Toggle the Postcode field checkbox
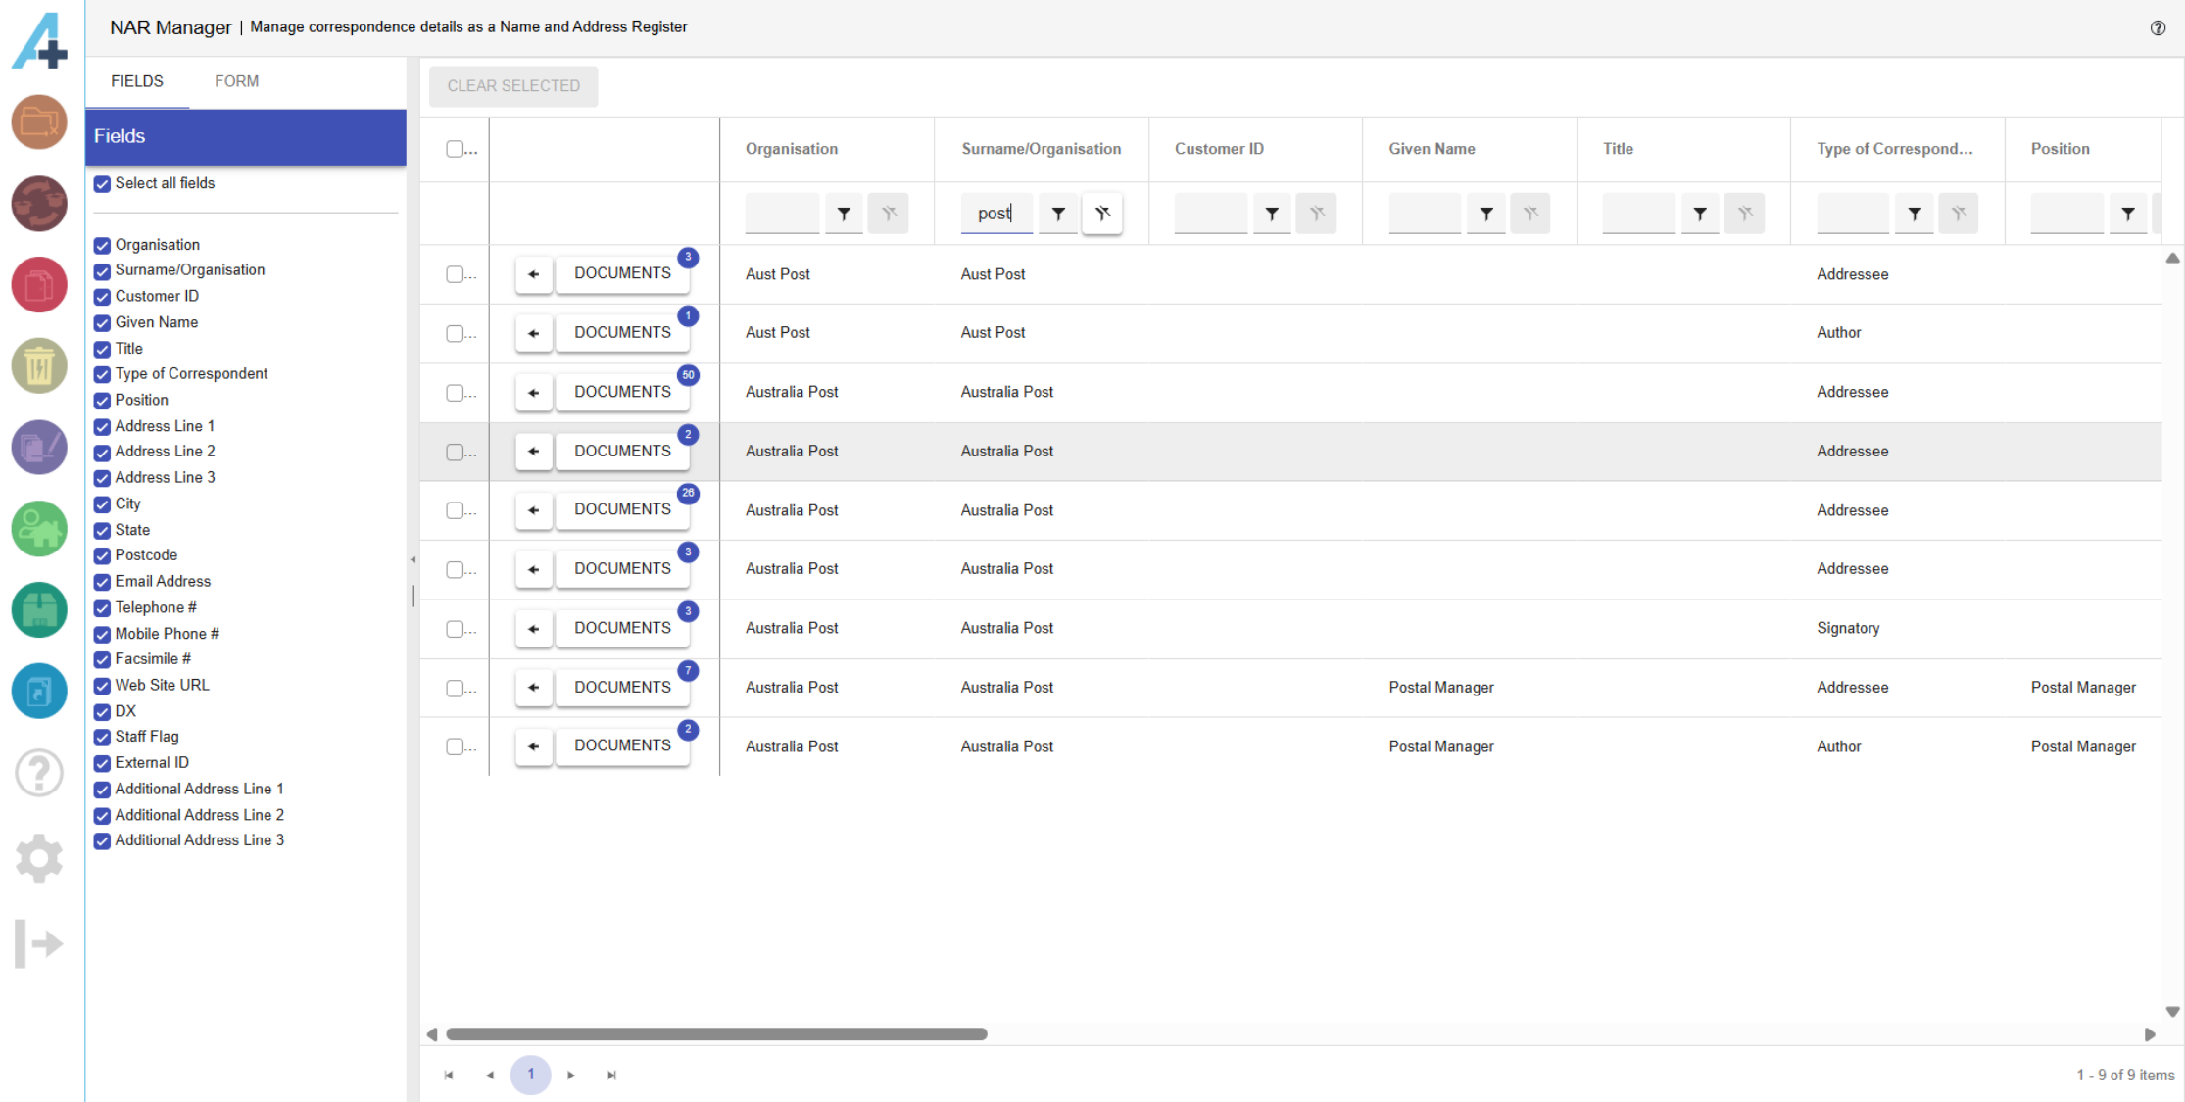 pyautogui.click(x=102, y=555)
